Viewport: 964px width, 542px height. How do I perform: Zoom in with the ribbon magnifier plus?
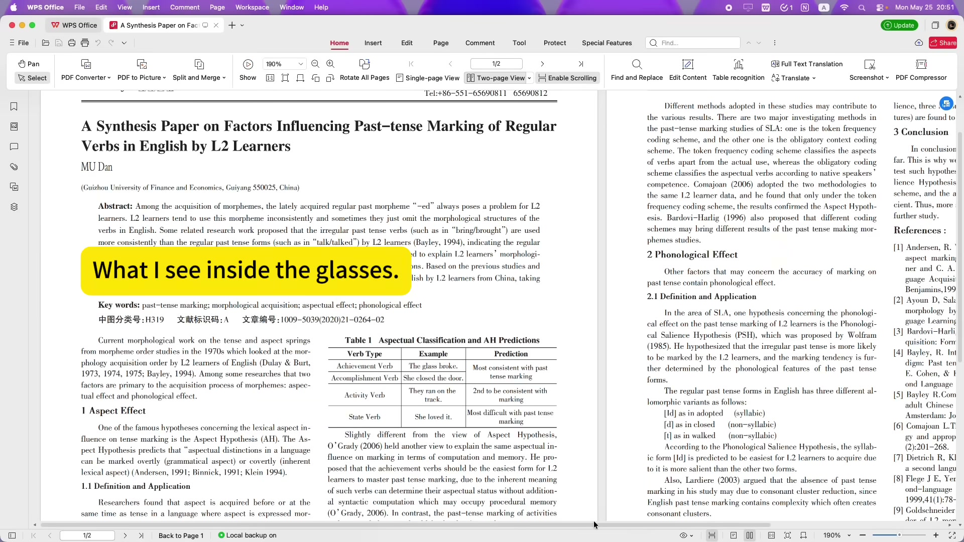pos(330,64)
